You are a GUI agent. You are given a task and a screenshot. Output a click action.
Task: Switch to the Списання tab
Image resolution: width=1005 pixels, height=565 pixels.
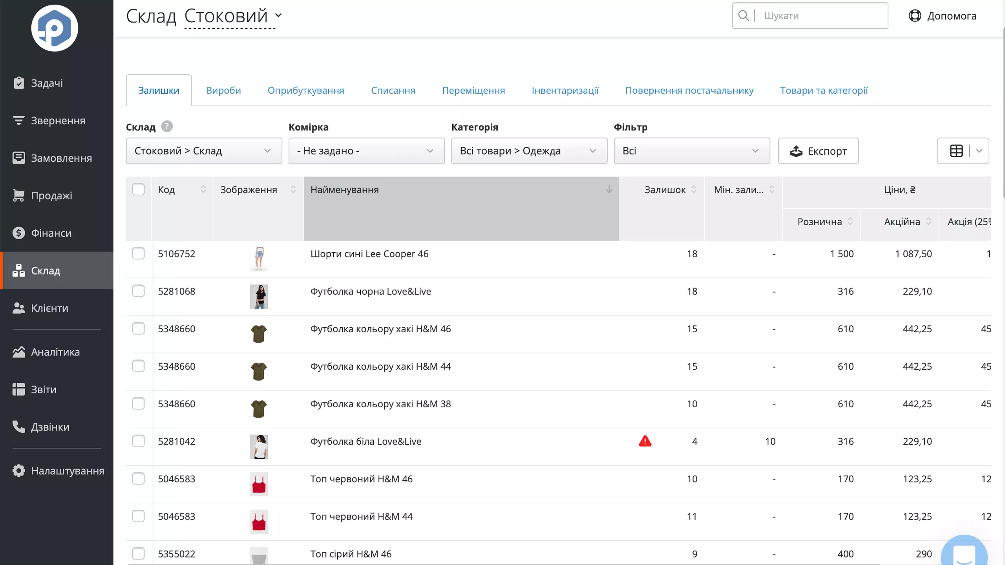pos(393,90)
